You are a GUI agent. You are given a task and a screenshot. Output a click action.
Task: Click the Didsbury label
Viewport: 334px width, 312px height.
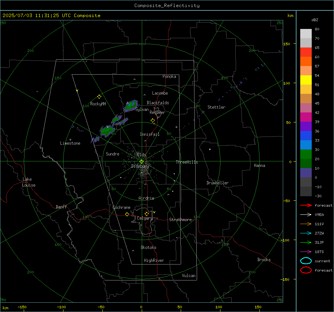pos(140,166)
